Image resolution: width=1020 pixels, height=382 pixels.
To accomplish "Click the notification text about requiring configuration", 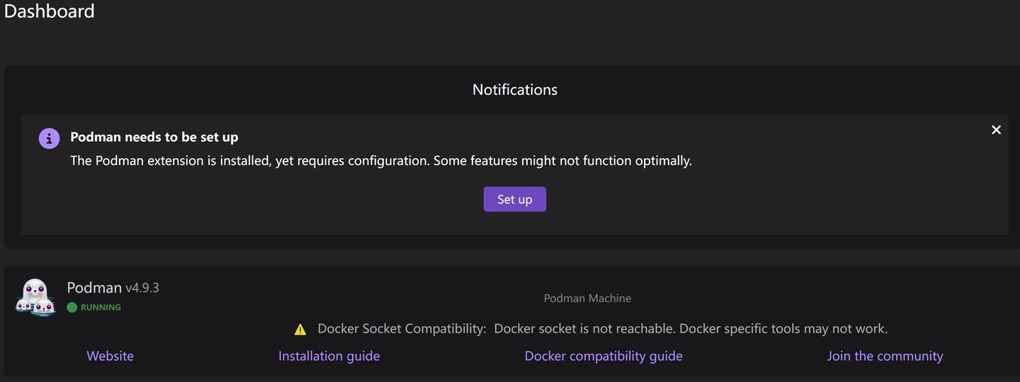I will click(x=380, y=161).
